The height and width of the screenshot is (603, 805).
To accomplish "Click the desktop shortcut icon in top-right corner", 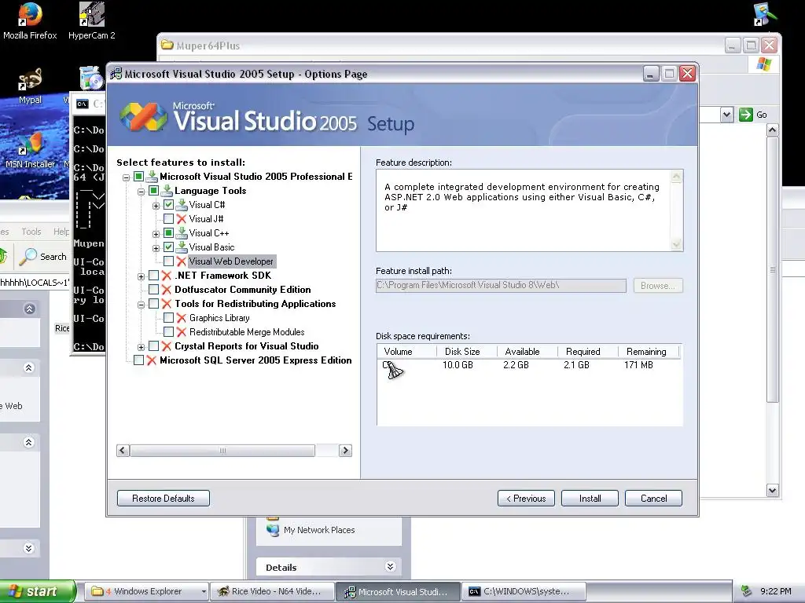I will point(765,14).
